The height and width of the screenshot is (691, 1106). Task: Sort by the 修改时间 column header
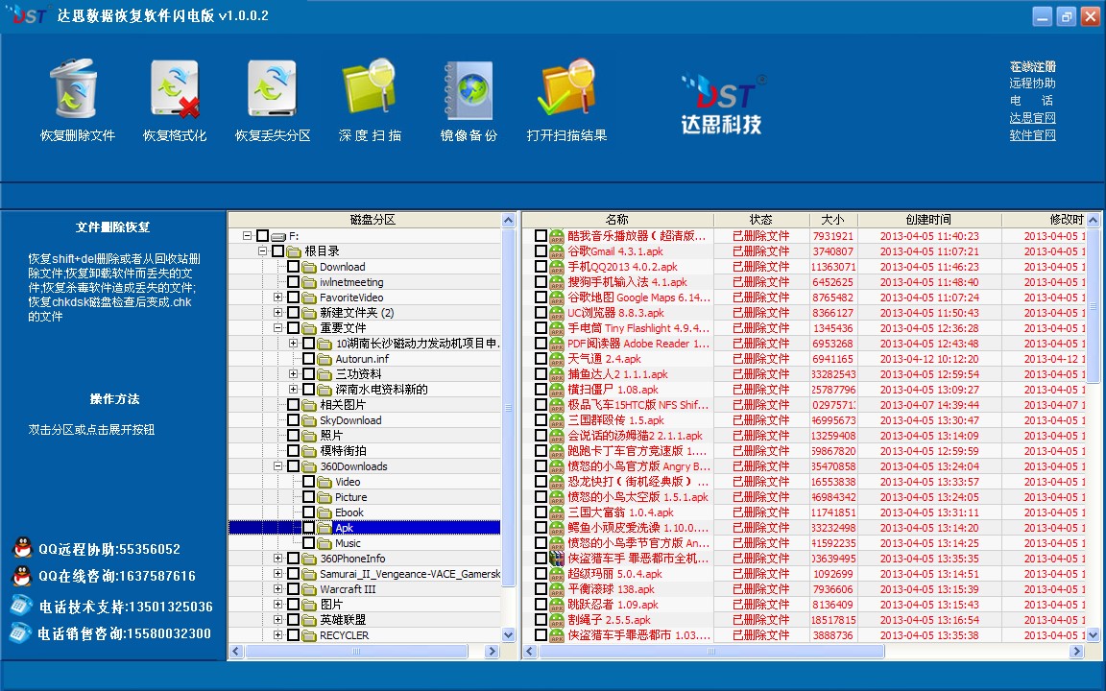[1044, 220]
